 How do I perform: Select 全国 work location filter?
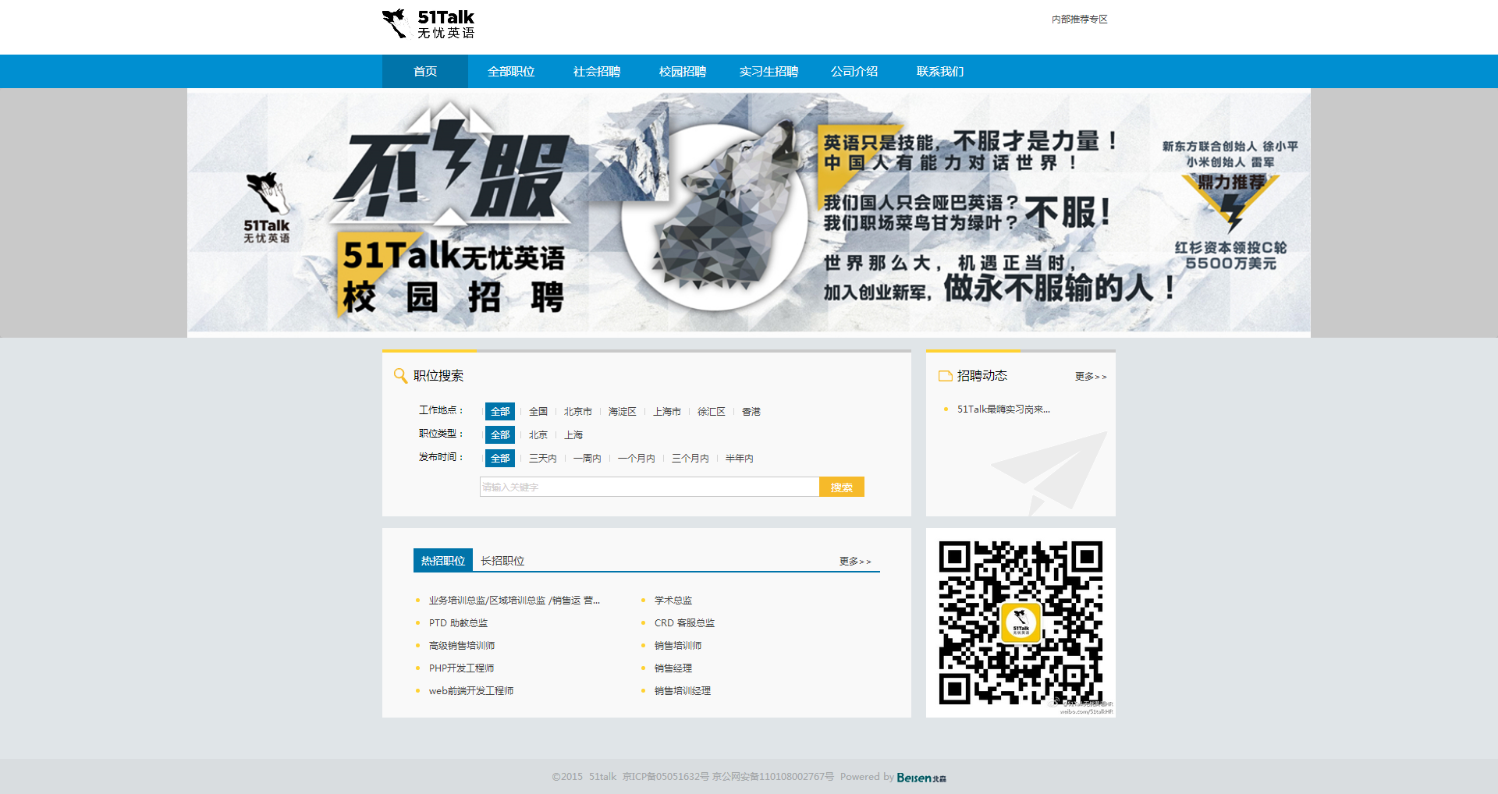(538, 412)
